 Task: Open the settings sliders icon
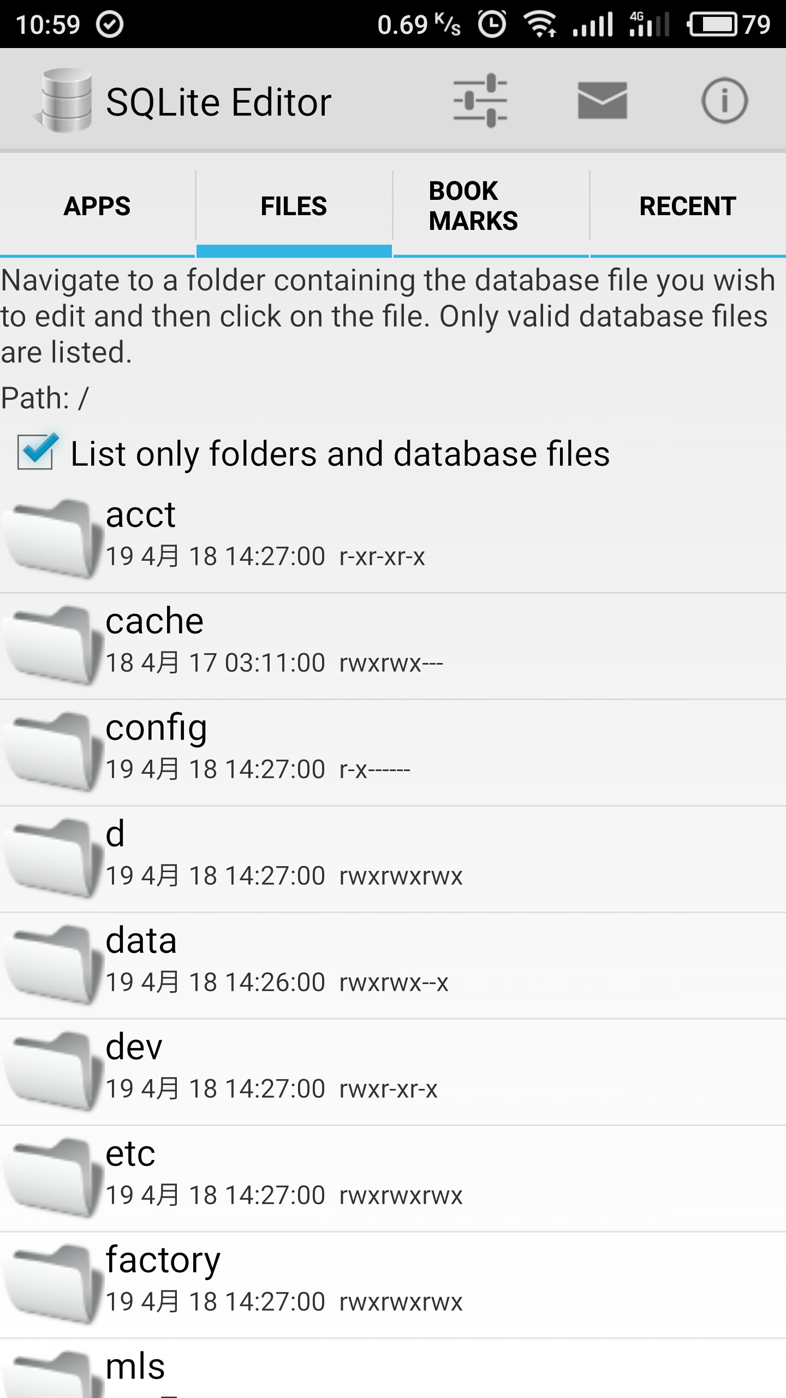(480, 100)
